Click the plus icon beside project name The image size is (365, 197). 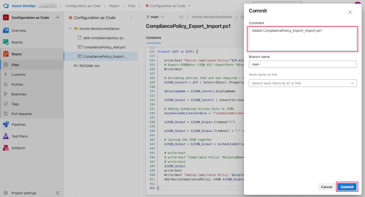click(x=57, y=18)
